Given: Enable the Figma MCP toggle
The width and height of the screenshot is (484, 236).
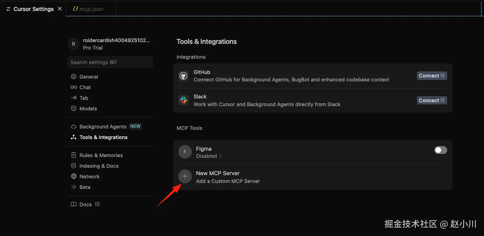Looking at the screenshot, I should (440, 150).
